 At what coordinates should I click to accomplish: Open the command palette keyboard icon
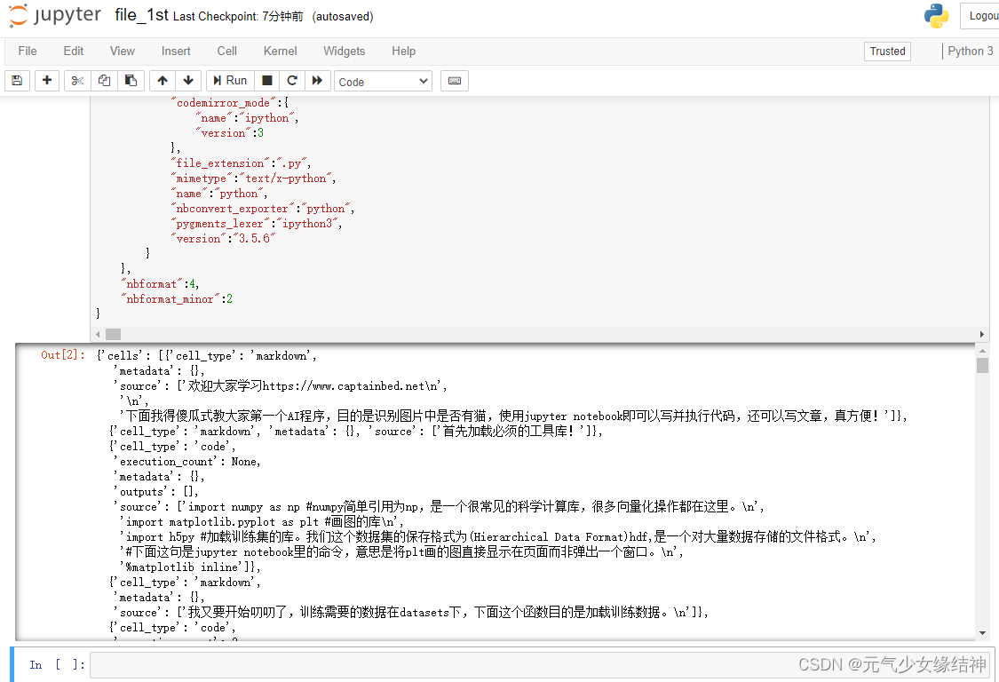pyautogui.click(x=455, y=80)
